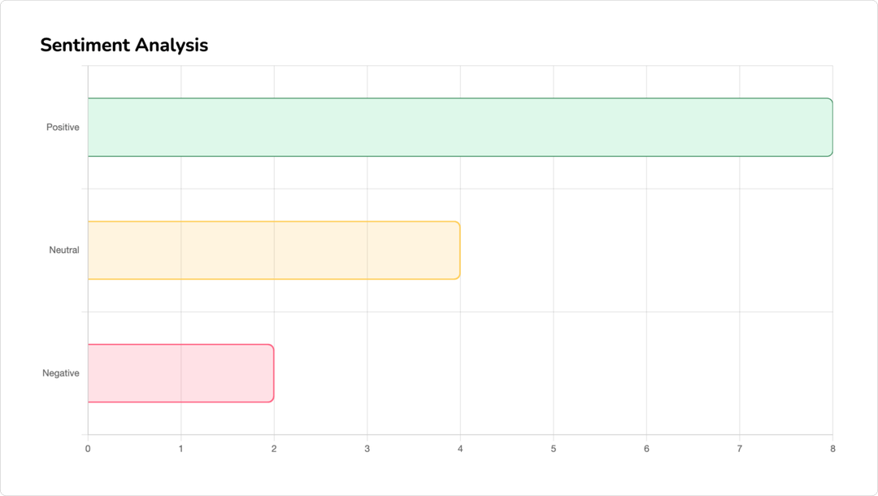
Task: Click the green Positive sentiment bar
Action: coord(460,127)
